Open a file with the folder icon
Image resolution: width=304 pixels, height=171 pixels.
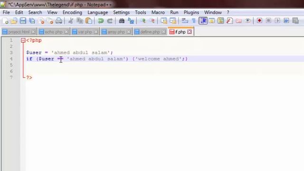(x=14, y=21)
